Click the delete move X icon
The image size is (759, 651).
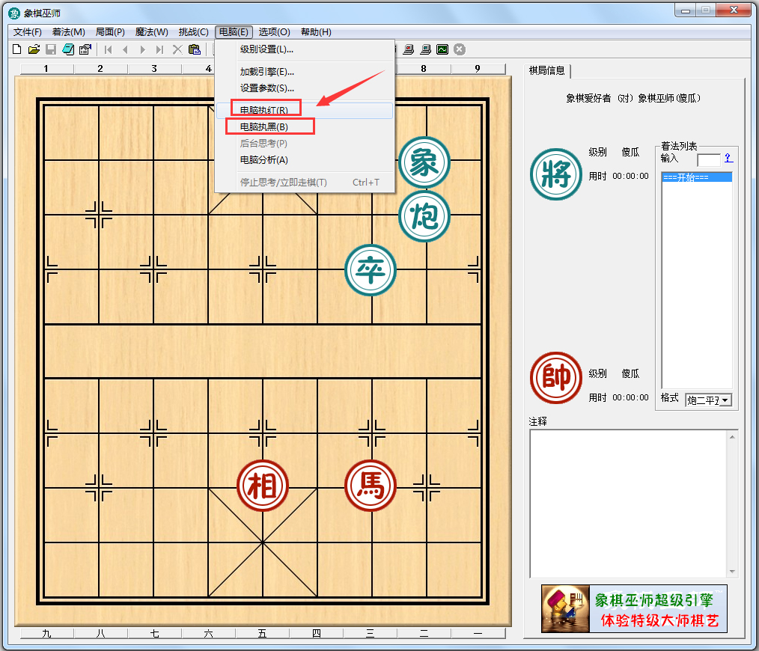coord(177,49)
